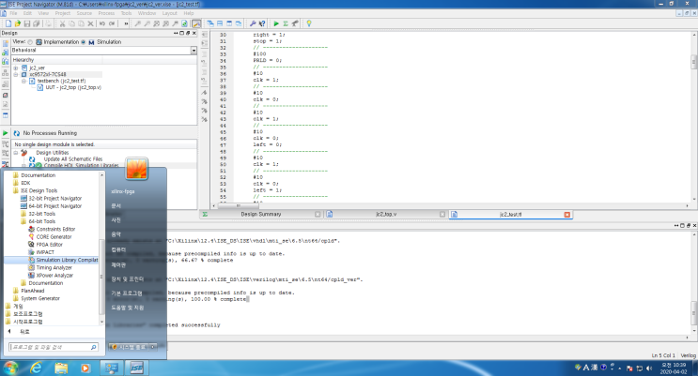Image resolution: width=698 pixels, height=376 pixels.
Task: Click the Delete X toolbar icon
Action: coord(90,23)
